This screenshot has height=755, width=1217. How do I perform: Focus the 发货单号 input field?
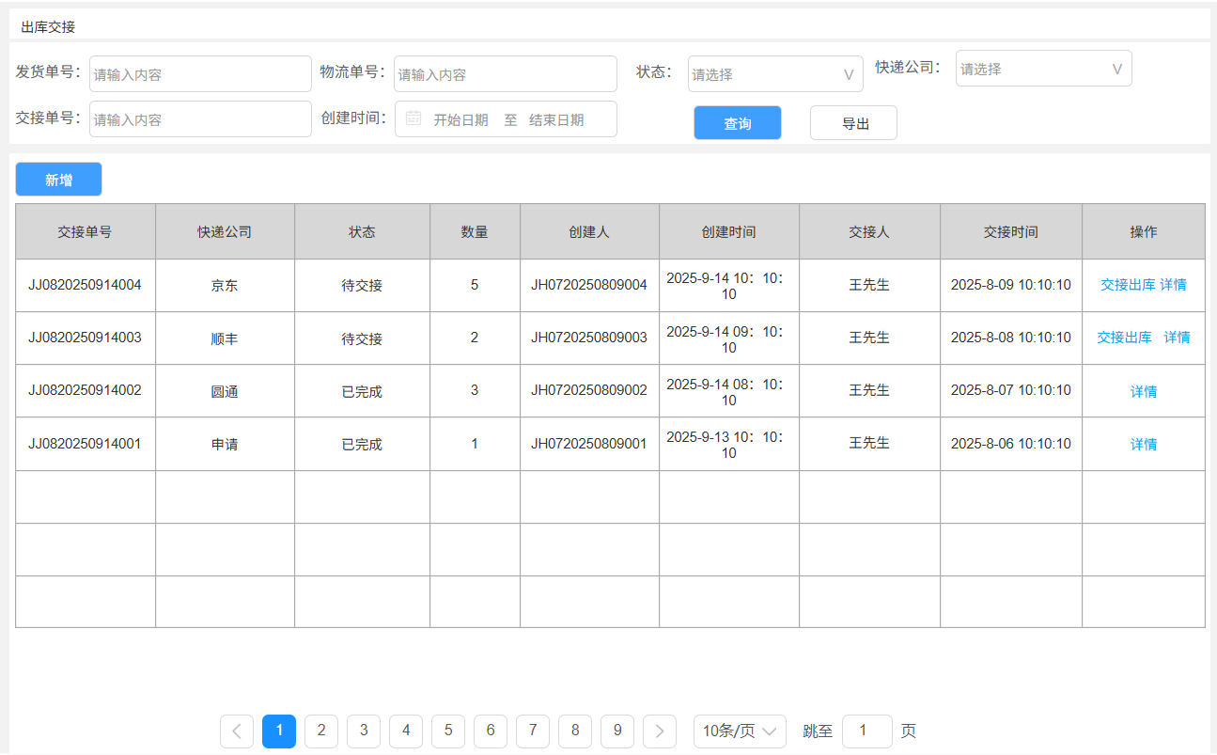pyautogui.click(x=200, y=74)
